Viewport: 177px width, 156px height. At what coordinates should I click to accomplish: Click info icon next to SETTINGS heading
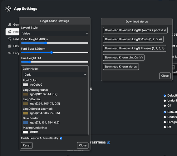(x=109, y=143)
